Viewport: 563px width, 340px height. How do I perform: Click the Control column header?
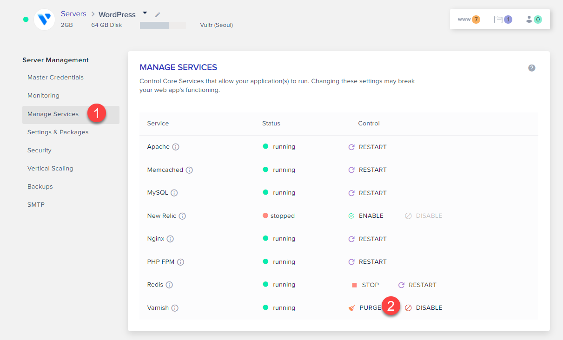click(x=369, y=124)
